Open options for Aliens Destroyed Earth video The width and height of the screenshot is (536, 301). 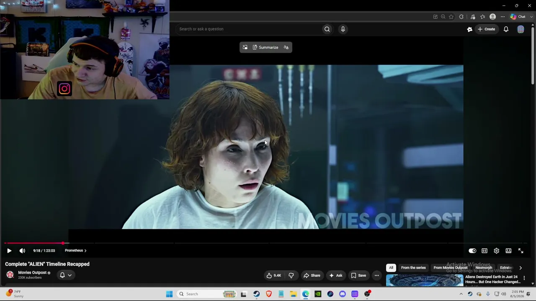524,278
